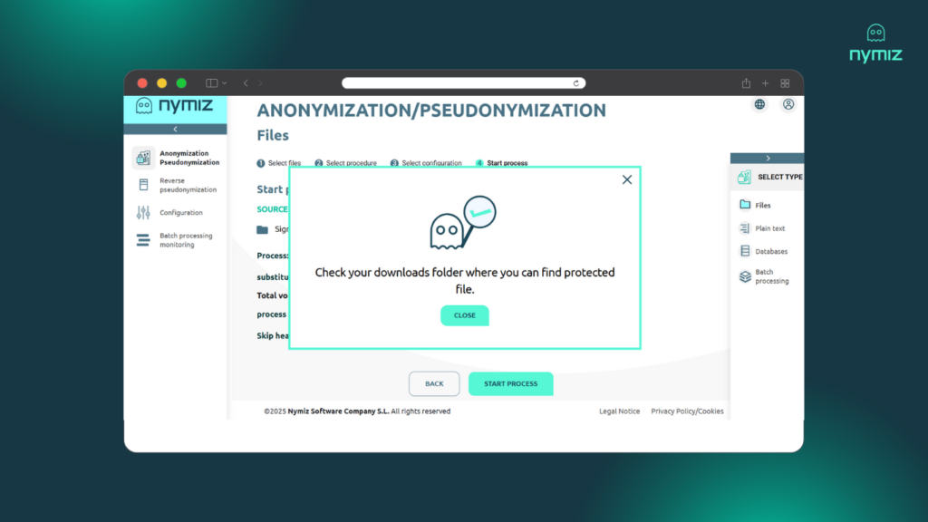
Task: Open the Privacy Policy/Cookies link
Action: click(687, 411)
